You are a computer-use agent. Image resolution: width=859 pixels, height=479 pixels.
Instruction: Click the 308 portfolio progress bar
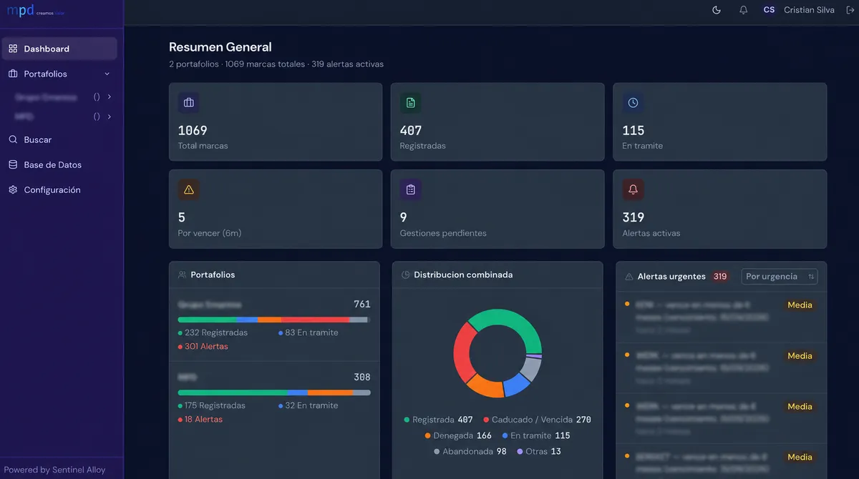tap(274, 392)
